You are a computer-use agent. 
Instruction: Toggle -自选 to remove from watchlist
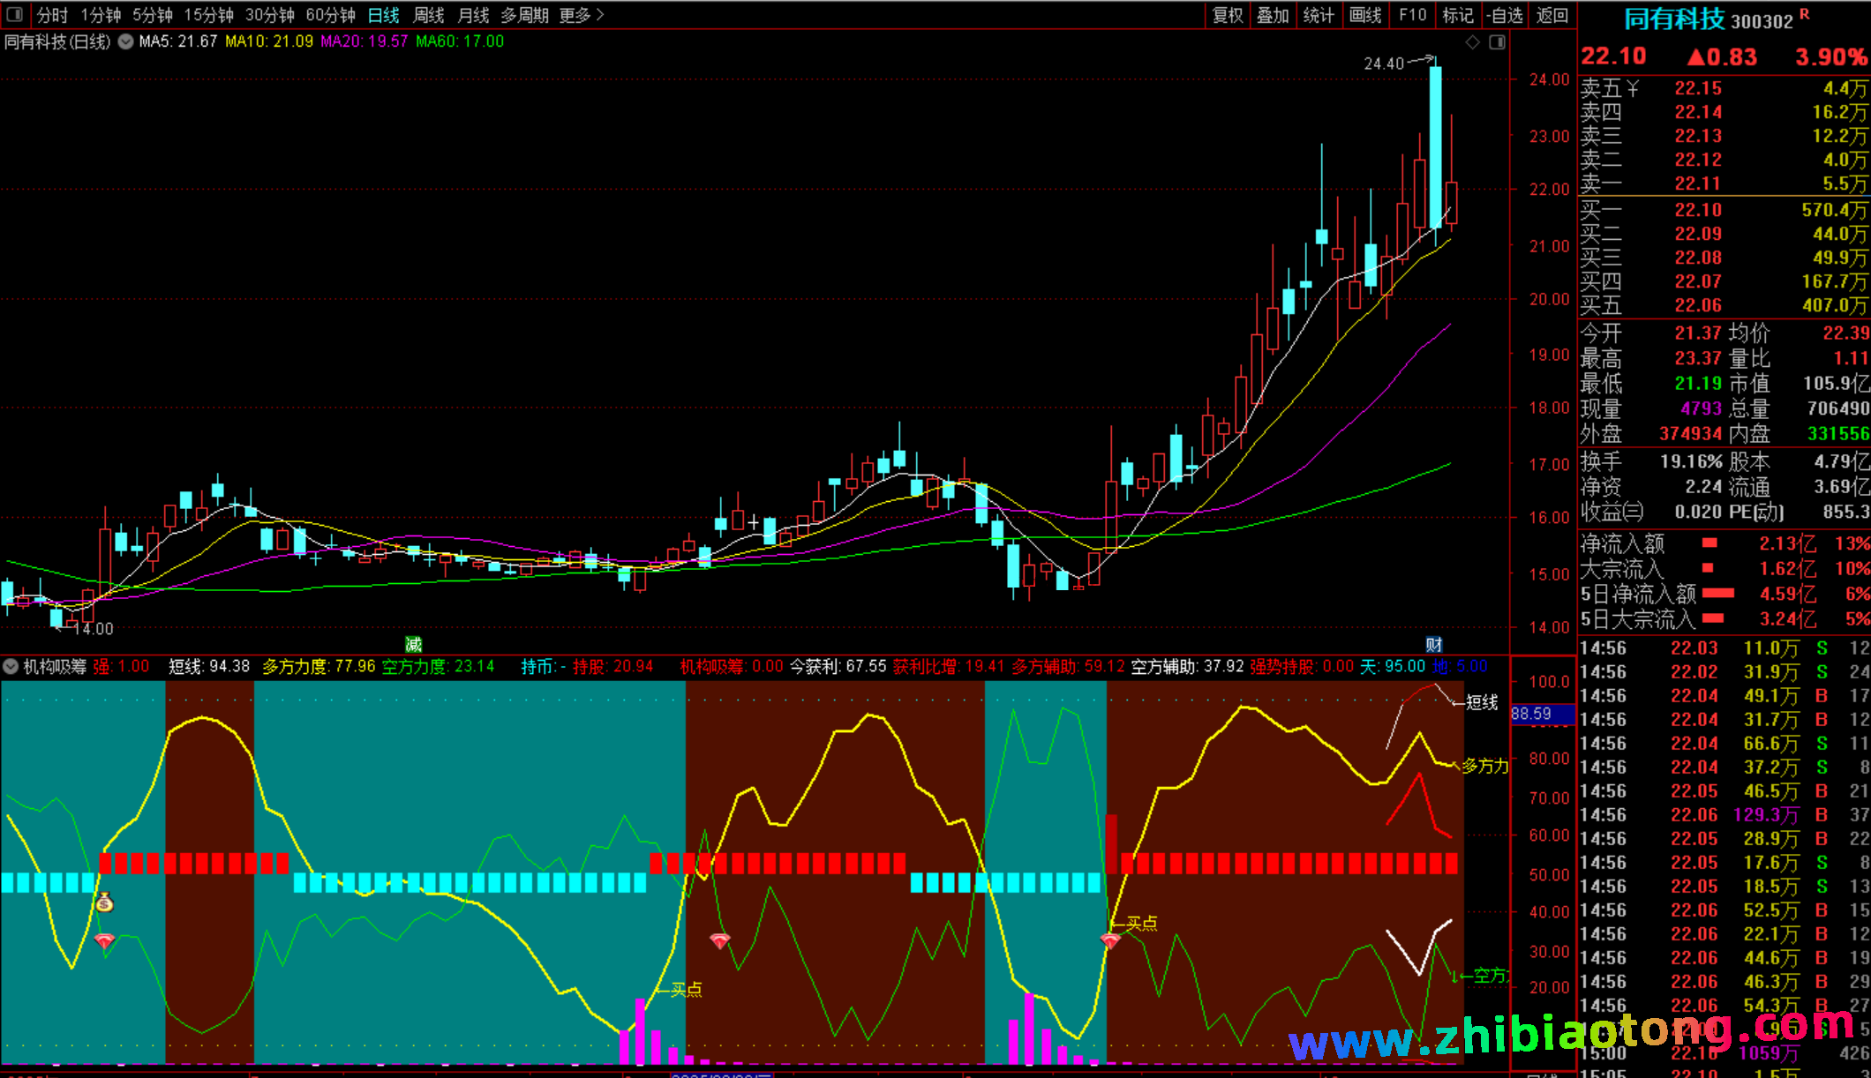[x=1505, y=15]
